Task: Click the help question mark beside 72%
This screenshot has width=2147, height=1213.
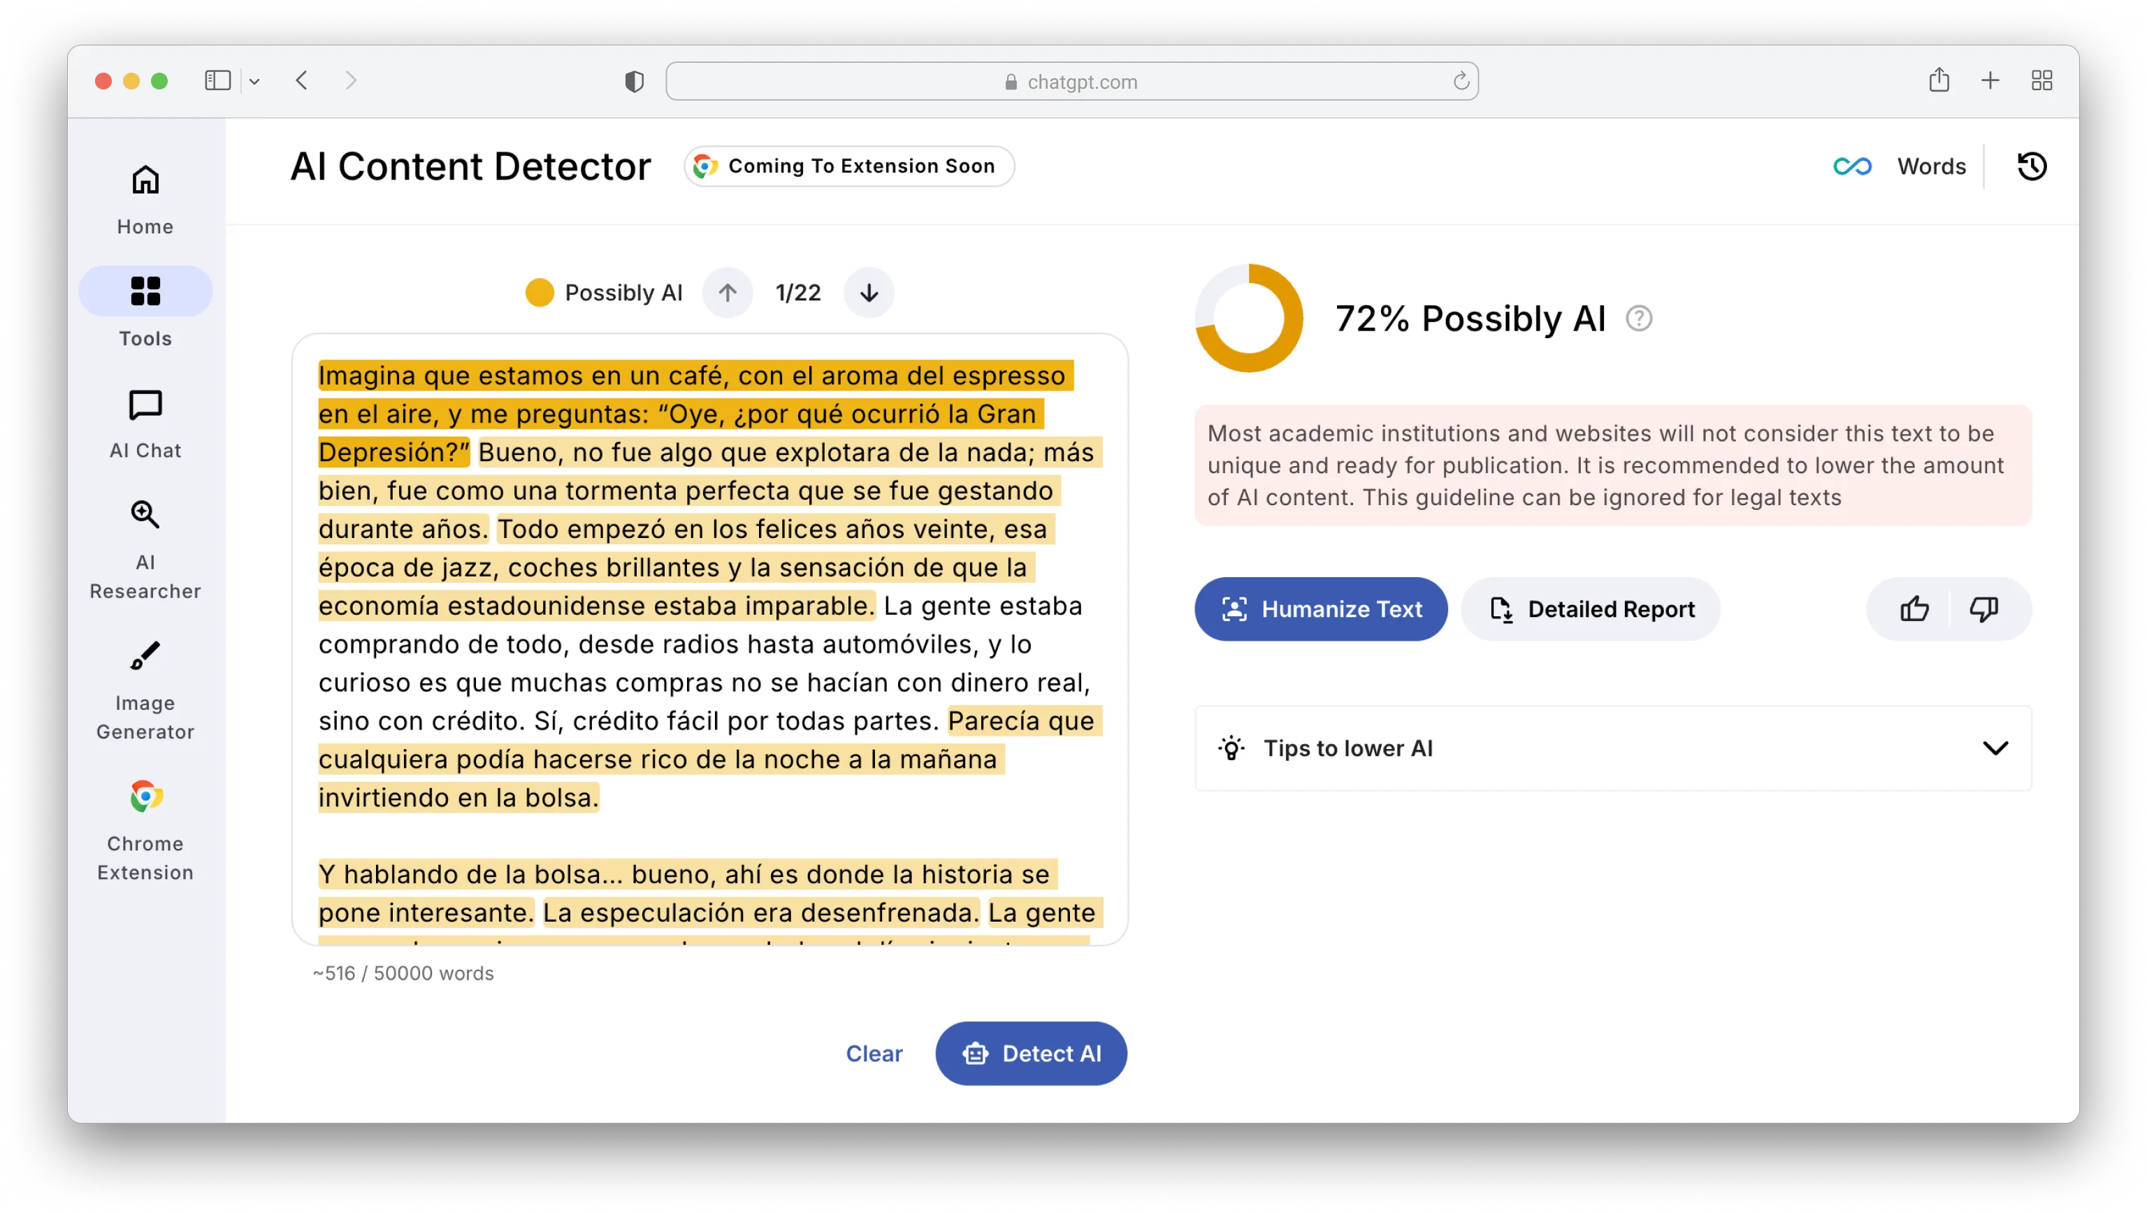Action: (1639, 318)
